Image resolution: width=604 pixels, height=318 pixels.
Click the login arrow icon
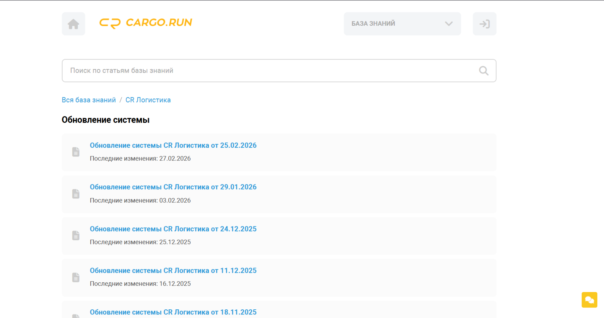click(x=485, y=24)
